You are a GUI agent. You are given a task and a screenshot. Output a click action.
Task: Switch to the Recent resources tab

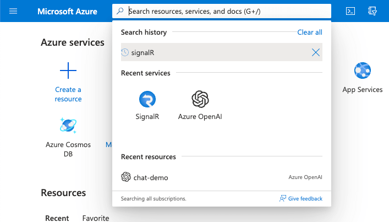click(57, 218)
